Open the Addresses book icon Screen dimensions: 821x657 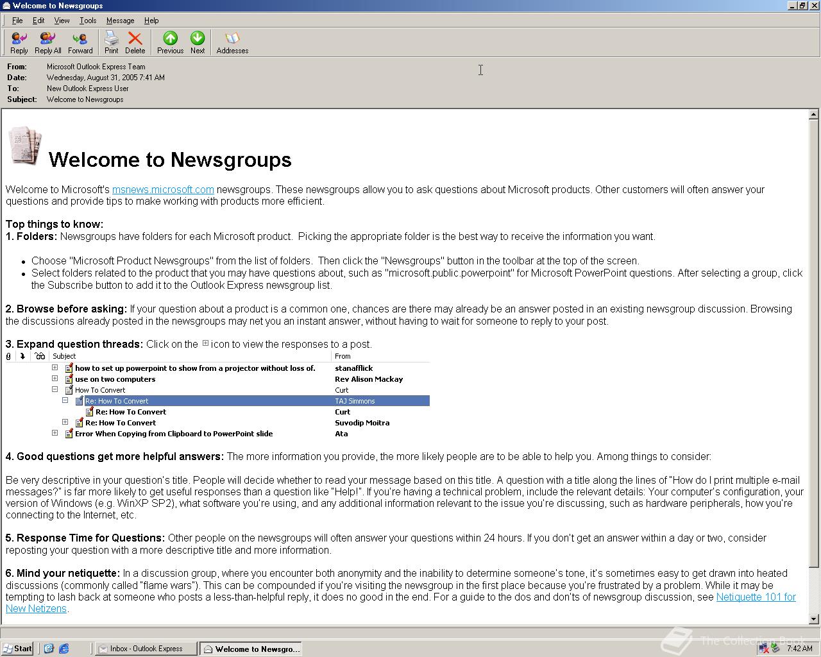pyautogui.click(x=232, y=43)
